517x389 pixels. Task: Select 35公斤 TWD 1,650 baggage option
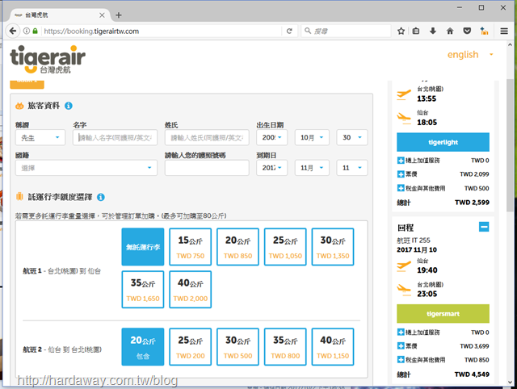[143, 290]
